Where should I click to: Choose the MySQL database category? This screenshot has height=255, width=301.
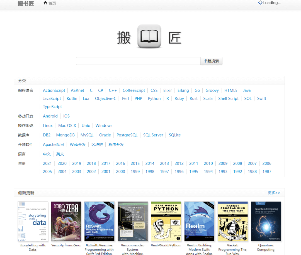point(87,135)
